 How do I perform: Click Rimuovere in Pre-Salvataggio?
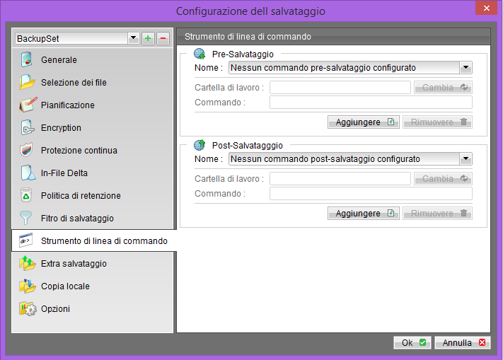pyautogui.click(x=437, y=122)
